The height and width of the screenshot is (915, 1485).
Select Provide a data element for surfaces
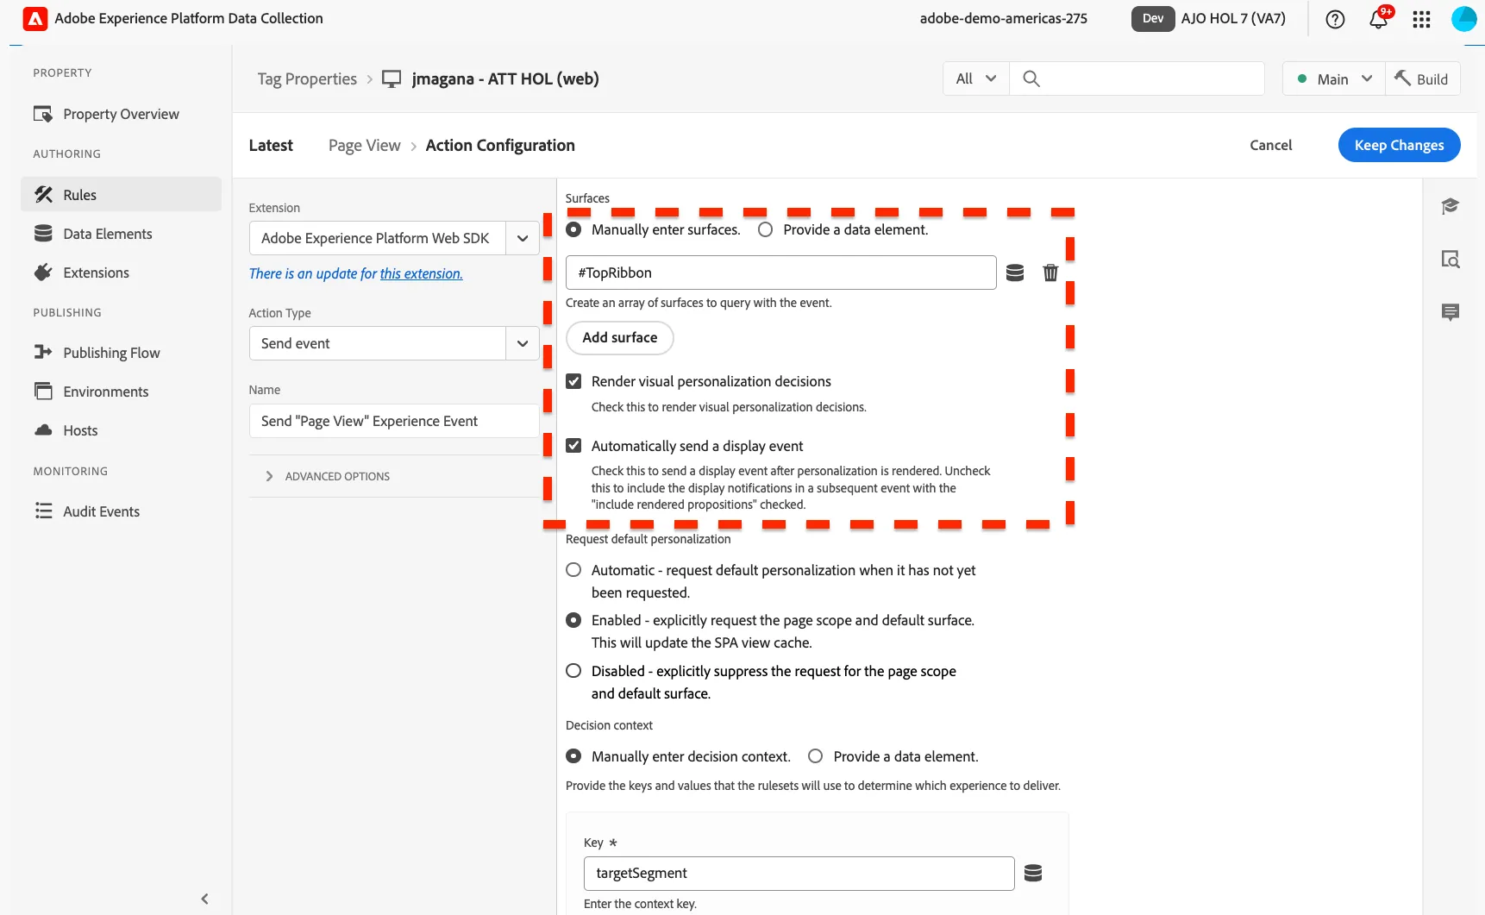pyautogui.click(x=765, y=229)
